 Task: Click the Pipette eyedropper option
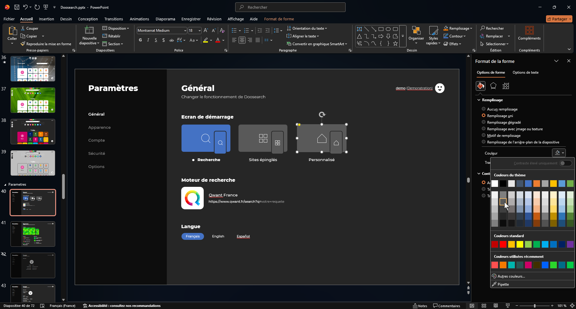tap(503, 284)
